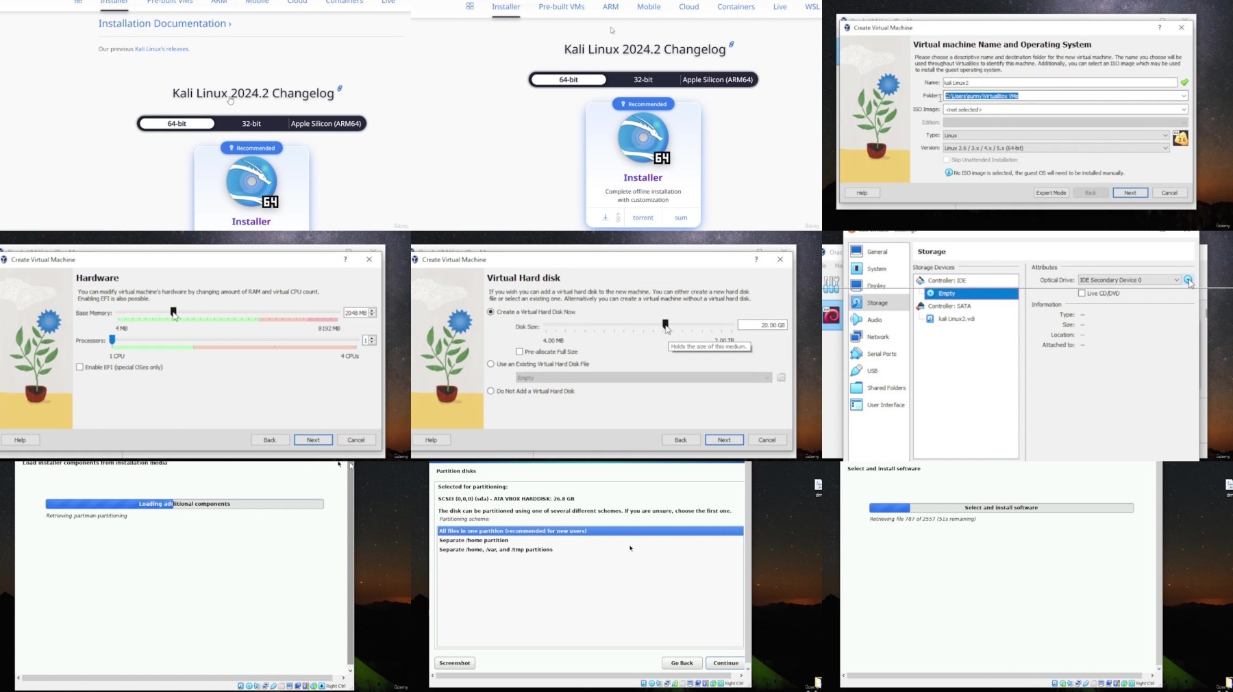
Task: Switch to the Pre-built VMs tab
Action: pos(562,7)
